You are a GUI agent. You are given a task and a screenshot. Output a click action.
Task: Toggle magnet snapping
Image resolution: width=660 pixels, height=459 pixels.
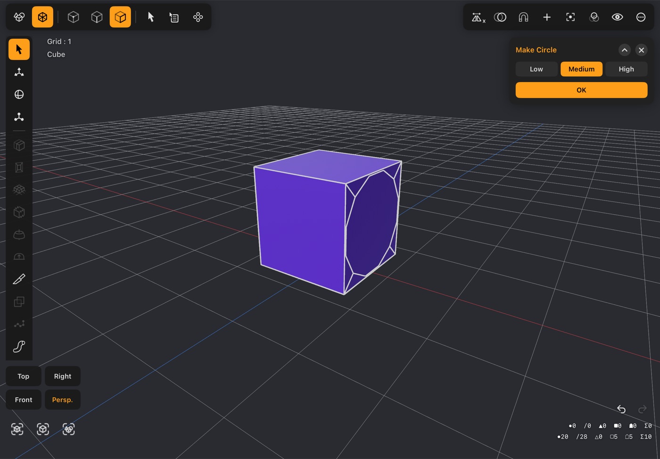point(523,17)
